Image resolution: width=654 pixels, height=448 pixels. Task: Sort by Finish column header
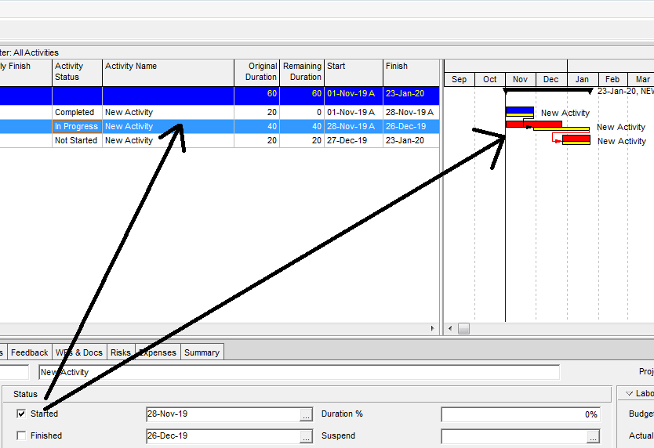411,72
